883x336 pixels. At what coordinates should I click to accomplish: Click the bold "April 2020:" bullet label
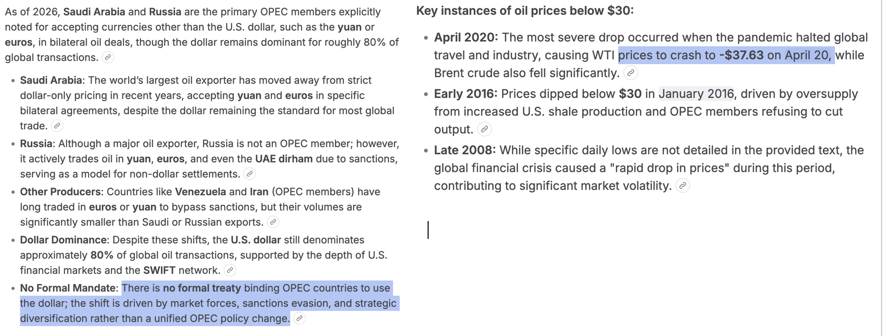coord(466,37)
